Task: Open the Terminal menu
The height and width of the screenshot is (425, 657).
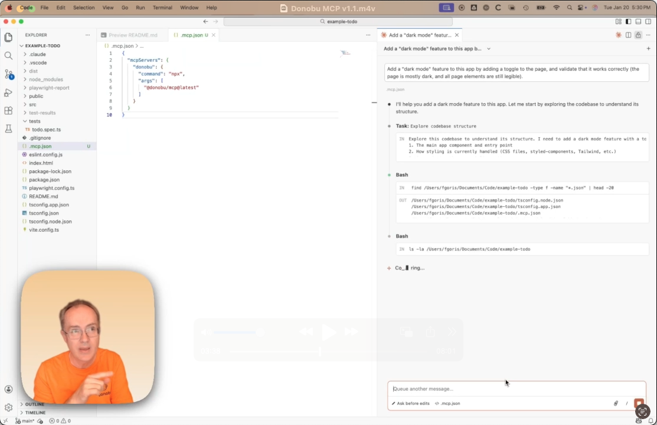Action: pos(163,8)
